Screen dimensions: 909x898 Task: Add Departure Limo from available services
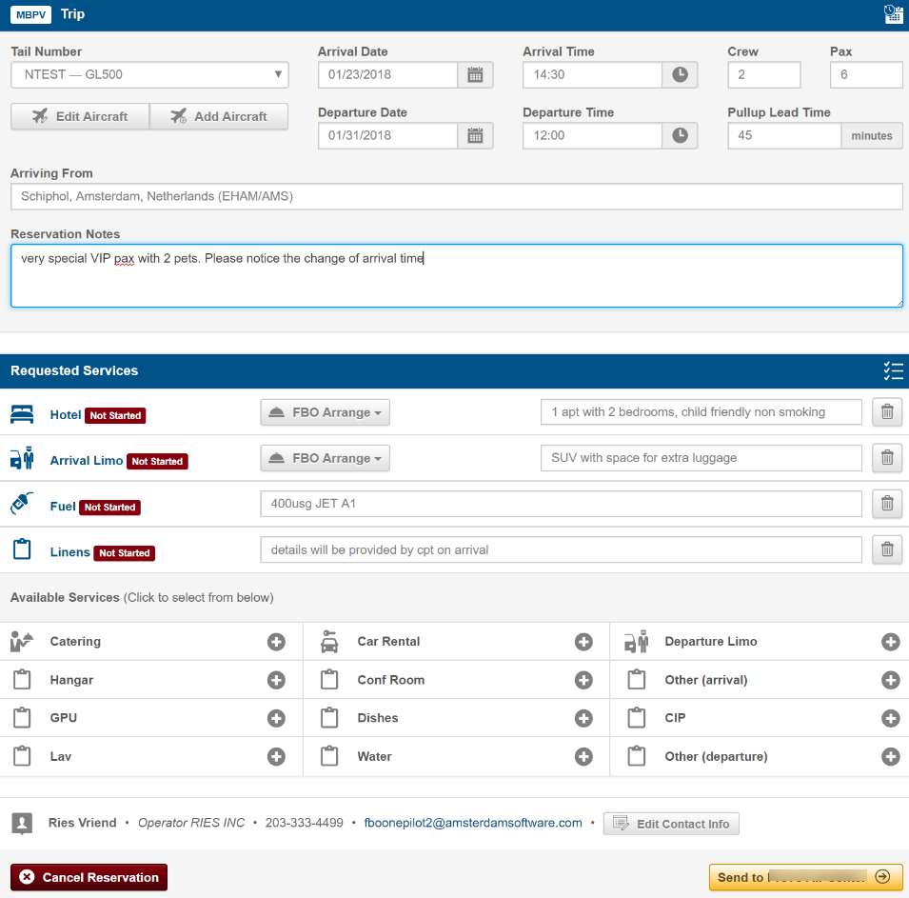pos(890,642)
